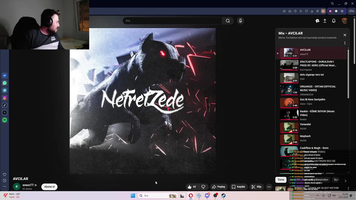Open Spotify in the Opera sidebar

click(4, 120)
